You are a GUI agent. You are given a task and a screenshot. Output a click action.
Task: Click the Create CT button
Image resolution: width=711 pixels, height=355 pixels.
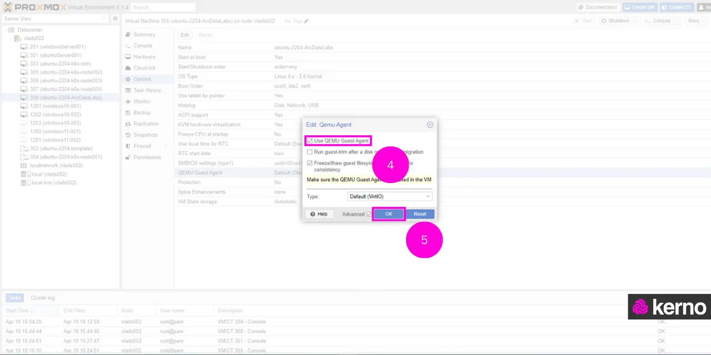[x=677, y=7]
